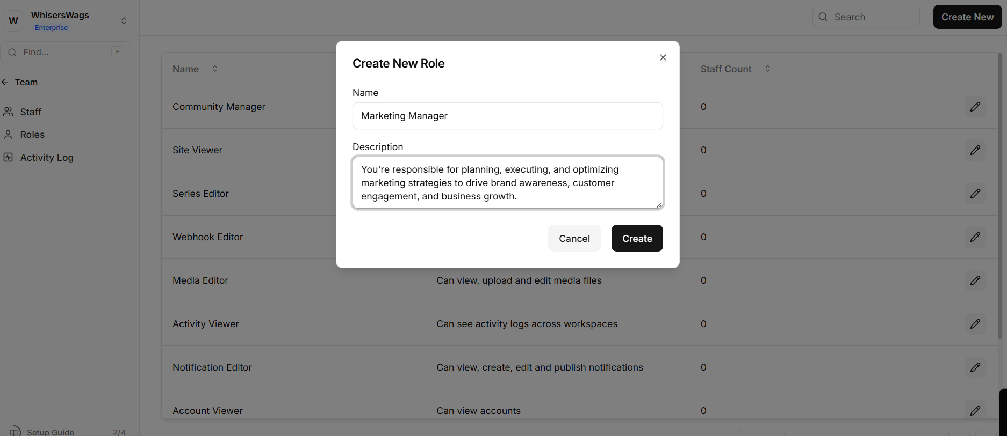The height and width of the screenshot is (436, 1007).
Task: Click the Create New button
Action: click(967, 17)
